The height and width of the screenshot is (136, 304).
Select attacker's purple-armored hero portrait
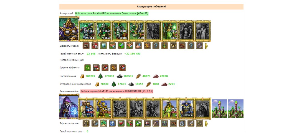point(69,29)
